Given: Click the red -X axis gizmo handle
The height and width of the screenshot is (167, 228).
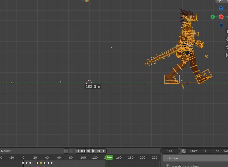Looking at the screenshot, I should pyautogui.click(x=221, y=17).
